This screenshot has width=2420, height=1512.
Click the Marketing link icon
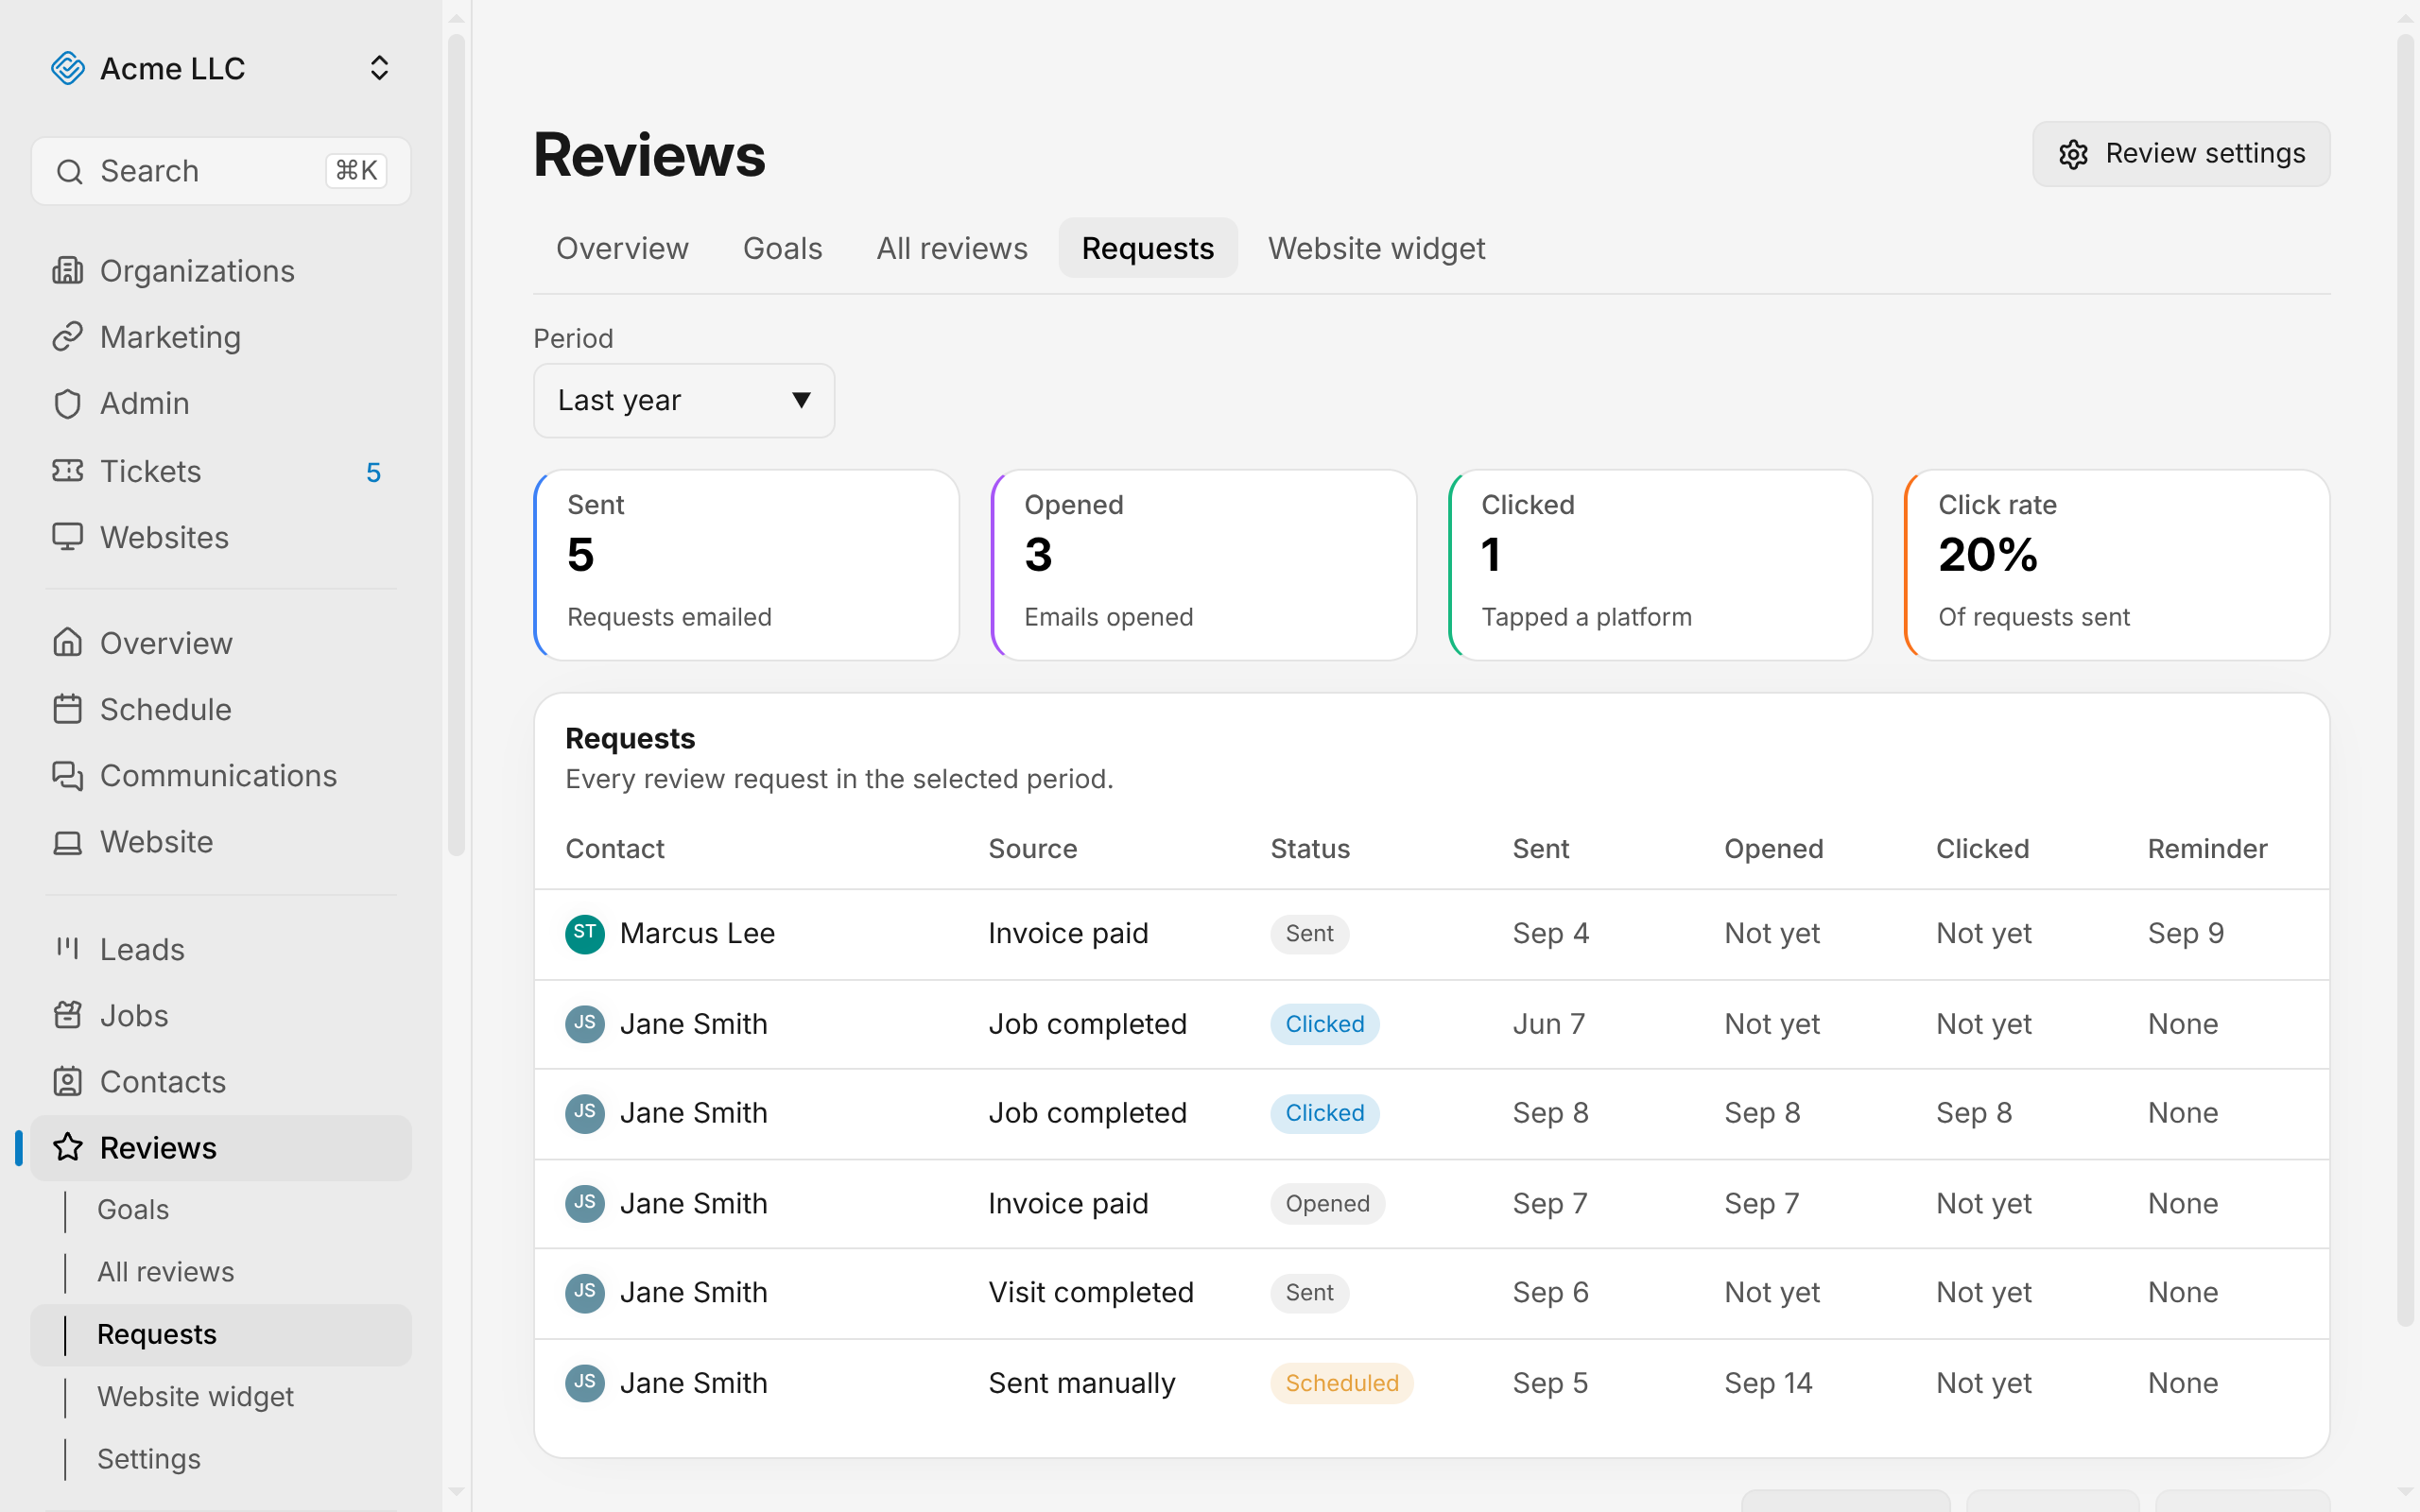point(67,337)
